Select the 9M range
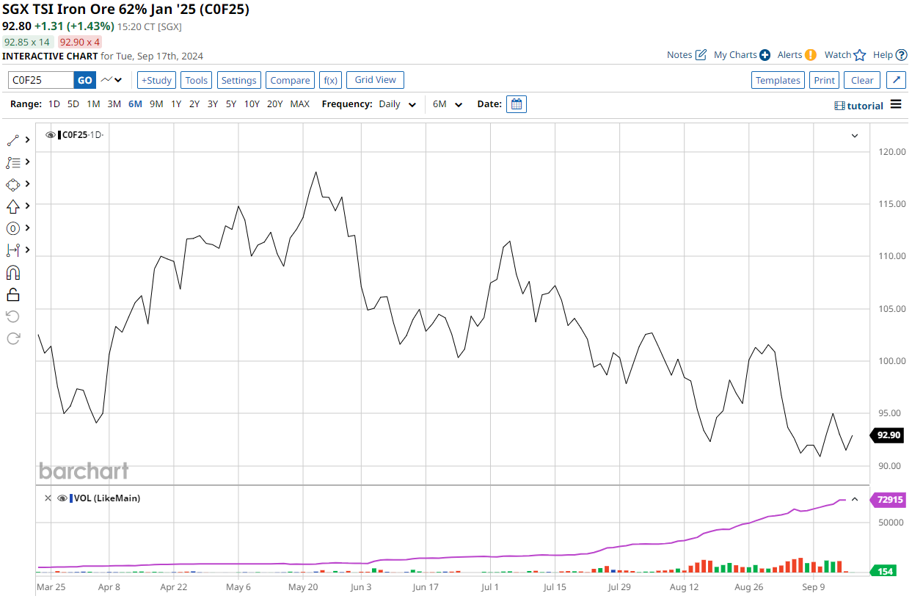 point(156,104)
